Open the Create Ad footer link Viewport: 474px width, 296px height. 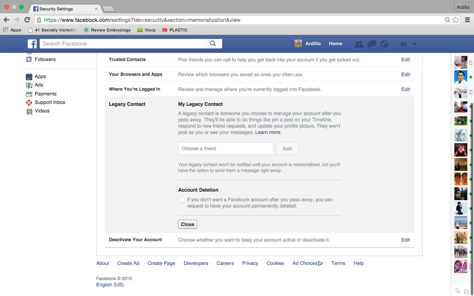tap(128, 263)
